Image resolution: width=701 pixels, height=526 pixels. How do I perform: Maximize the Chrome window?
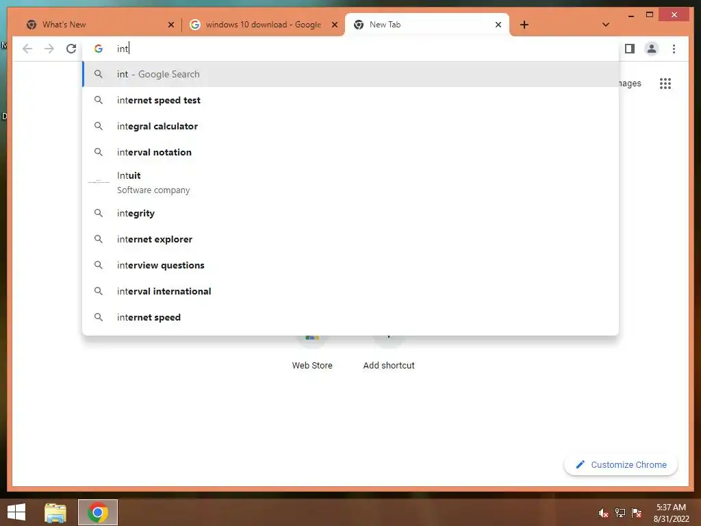(650, 15)
